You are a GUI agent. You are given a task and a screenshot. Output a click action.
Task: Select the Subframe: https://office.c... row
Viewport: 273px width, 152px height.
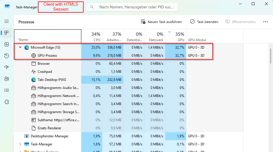pyautogui.click(x=129, y=120)
